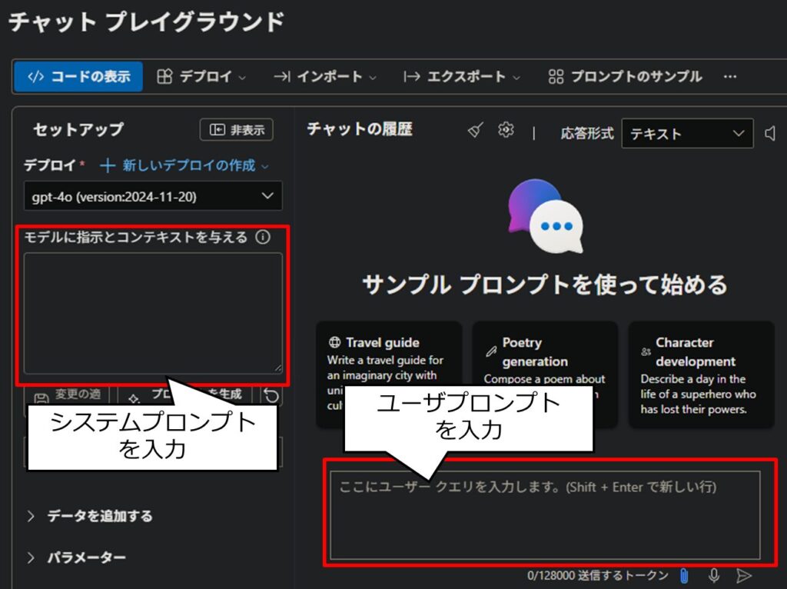
Task: Open the デプロイ menu in toolbar
Action: (x=201, y=77)
